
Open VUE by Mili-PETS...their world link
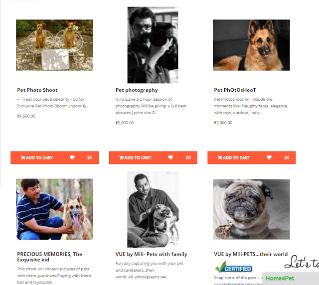[251, 254]
